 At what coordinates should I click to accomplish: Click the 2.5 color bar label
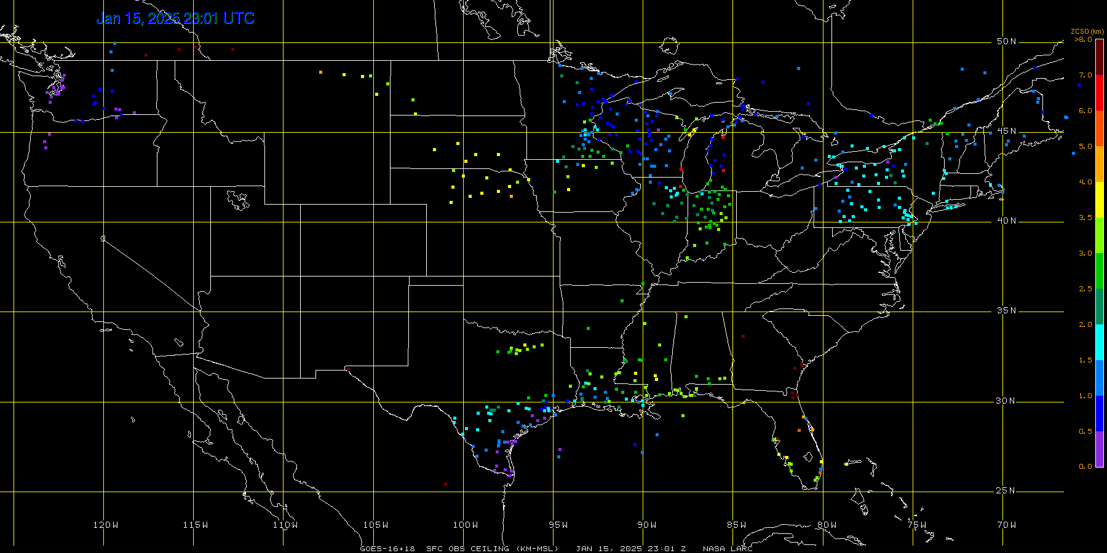click(1085, 289)
